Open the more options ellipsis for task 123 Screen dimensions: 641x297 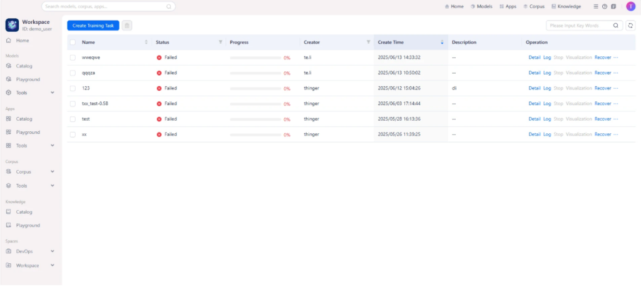click(x=616, y=88)
